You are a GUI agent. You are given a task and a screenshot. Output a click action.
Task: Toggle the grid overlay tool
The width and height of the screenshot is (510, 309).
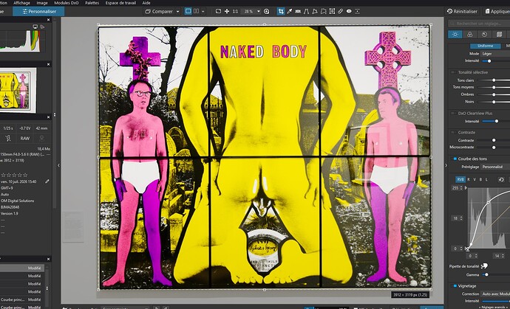click(332, 11)
